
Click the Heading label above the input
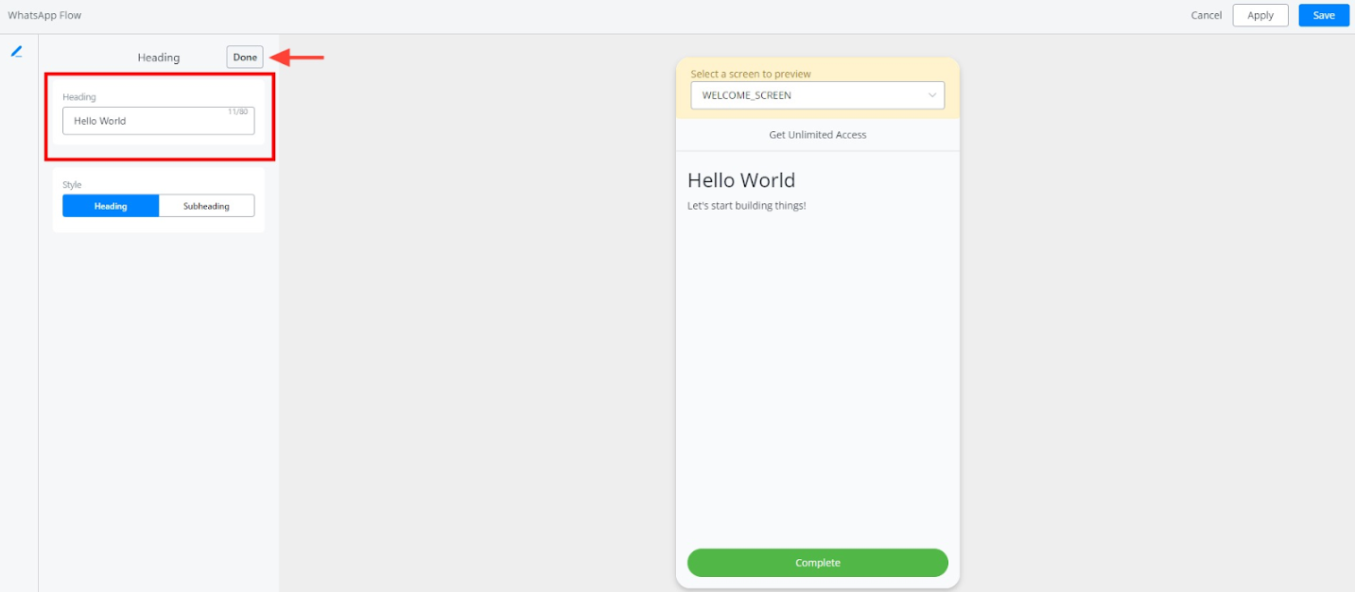[78, 96]
